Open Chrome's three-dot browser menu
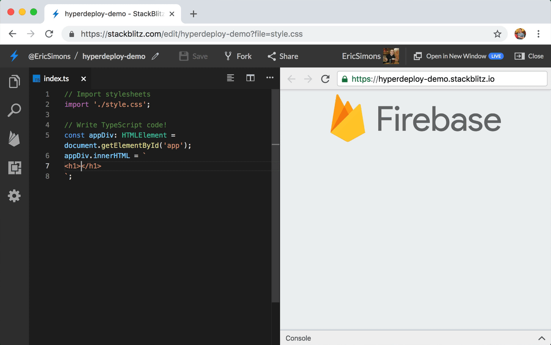The height and width of the screenshot is (345, 551). (x=538, y=34)
